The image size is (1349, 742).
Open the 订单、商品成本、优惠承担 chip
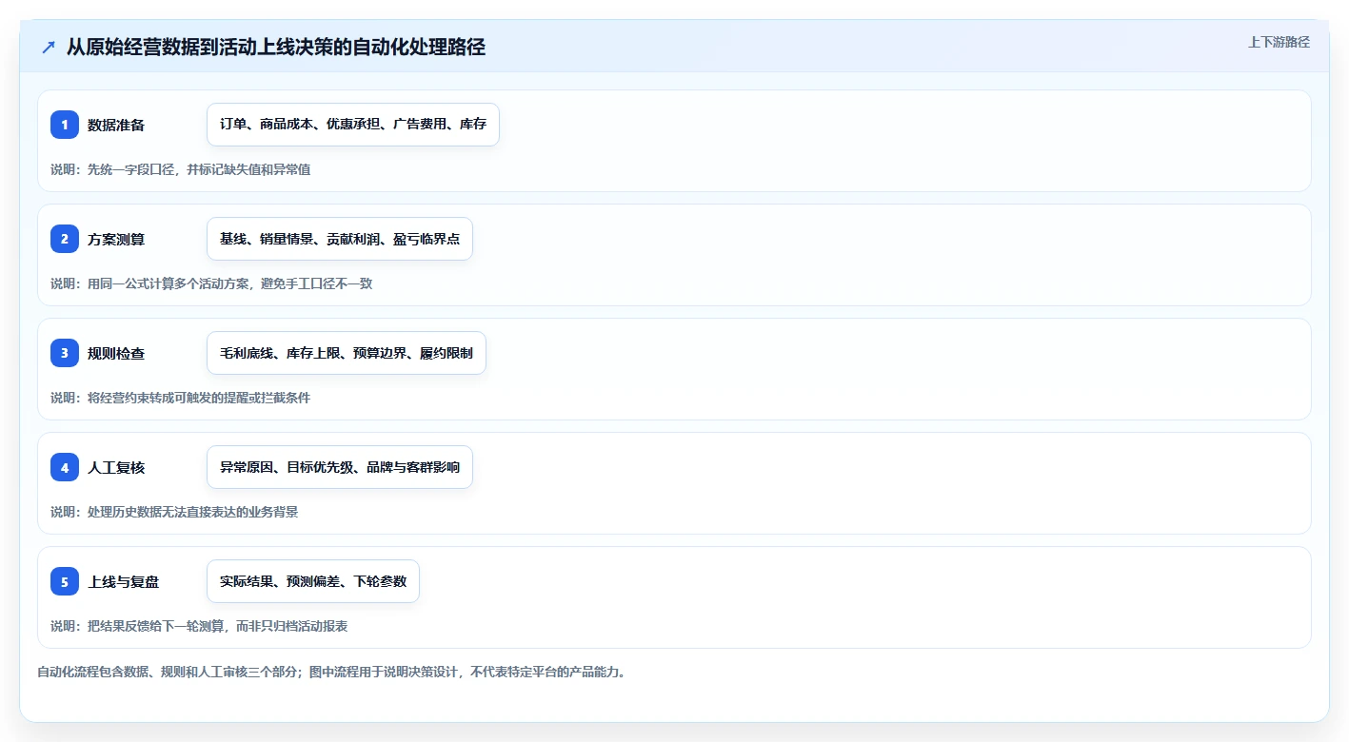click(353, 125)
